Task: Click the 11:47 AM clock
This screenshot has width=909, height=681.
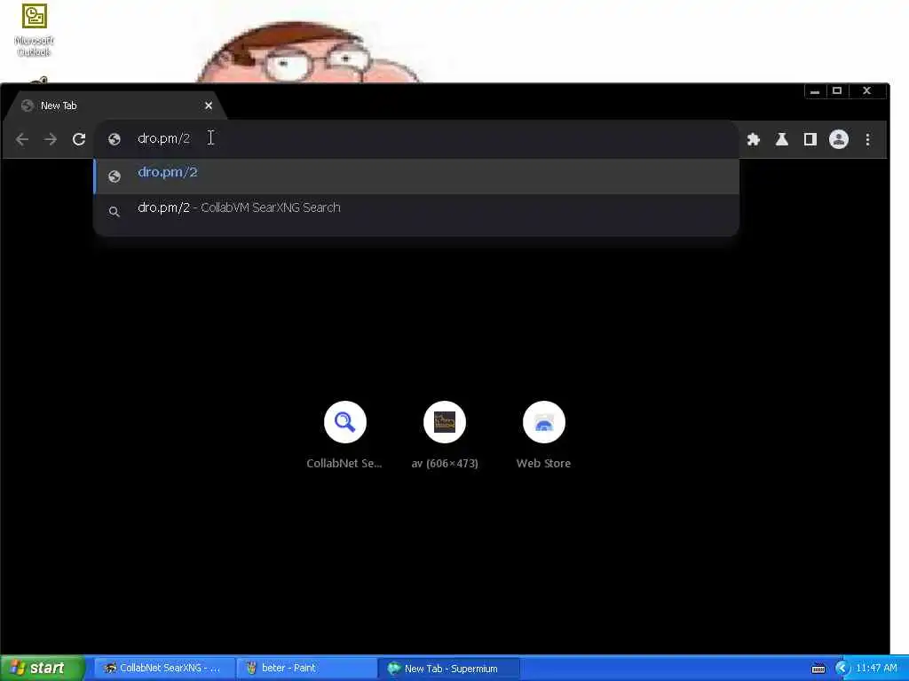Action: point(876,669)
